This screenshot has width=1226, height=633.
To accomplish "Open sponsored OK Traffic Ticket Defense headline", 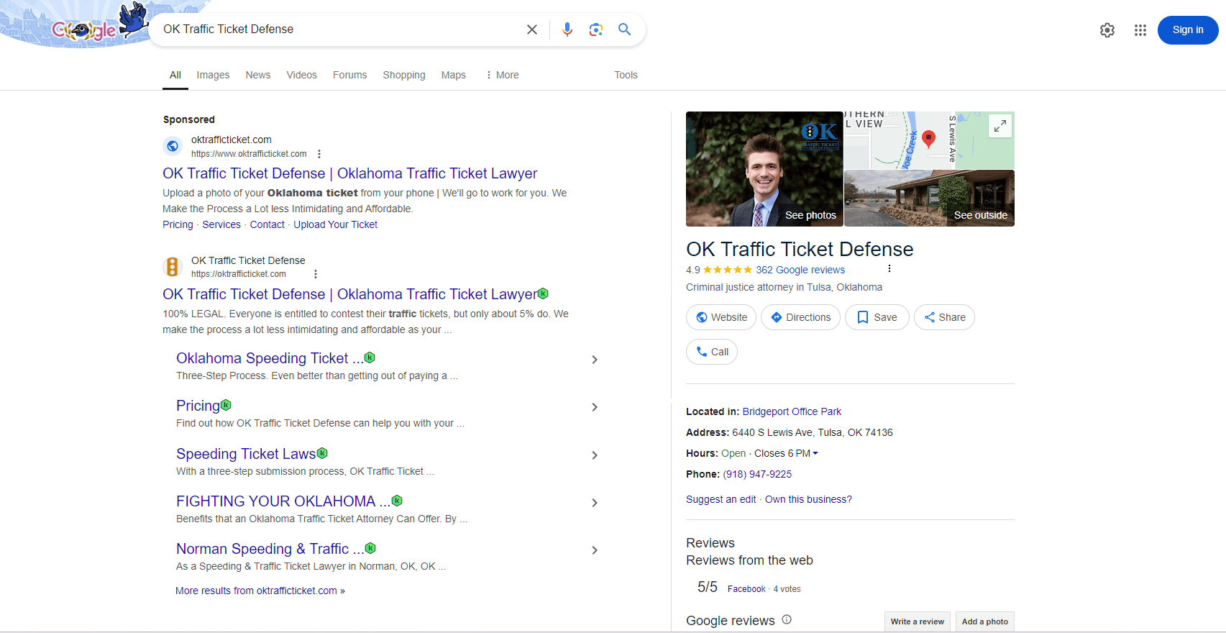I will [350, 173].
